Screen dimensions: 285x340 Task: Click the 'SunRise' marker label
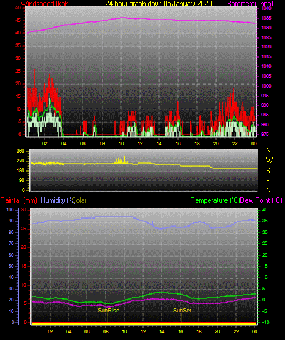[109, 311]
